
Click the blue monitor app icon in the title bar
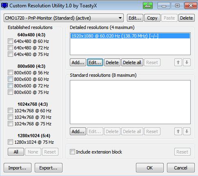coord(4,6)
